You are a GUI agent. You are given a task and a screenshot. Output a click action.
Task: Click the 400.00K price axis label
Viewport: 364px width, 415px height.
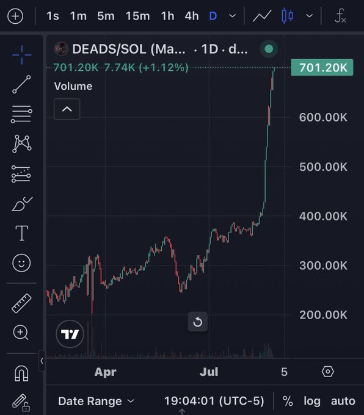pos(323,217)
